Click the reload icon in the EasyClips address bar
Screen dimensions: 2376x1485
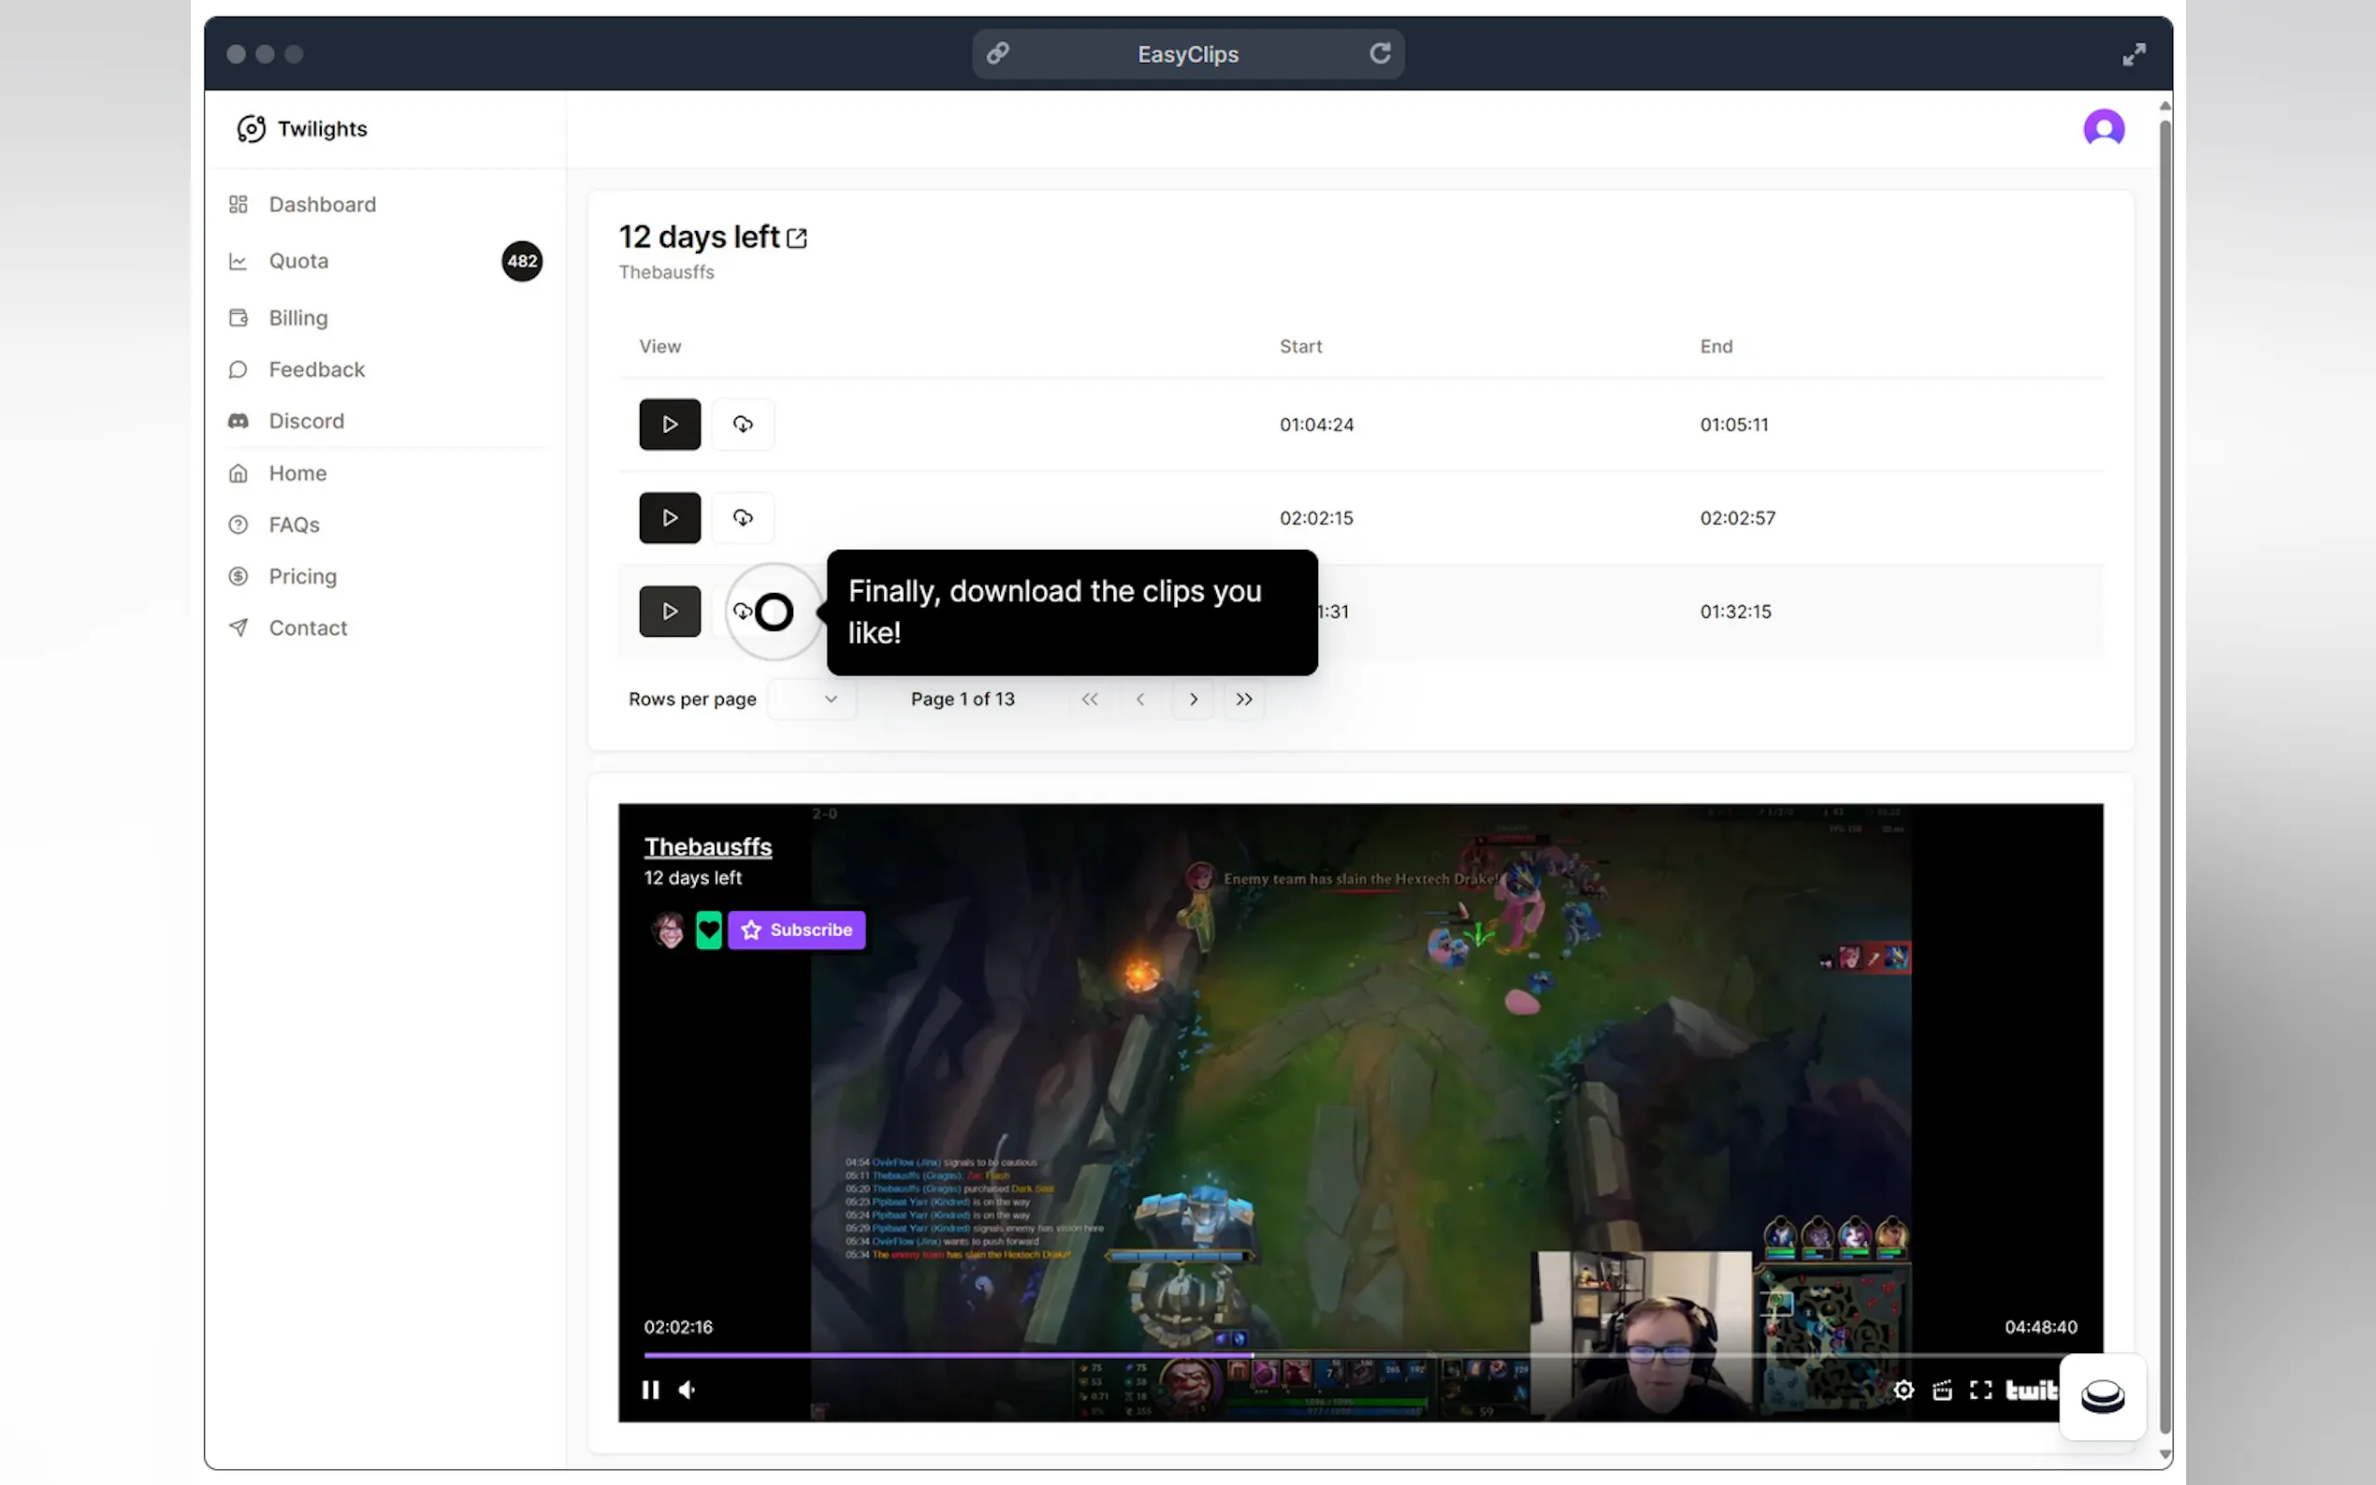pyautogui.click(x=1379, y=53)
